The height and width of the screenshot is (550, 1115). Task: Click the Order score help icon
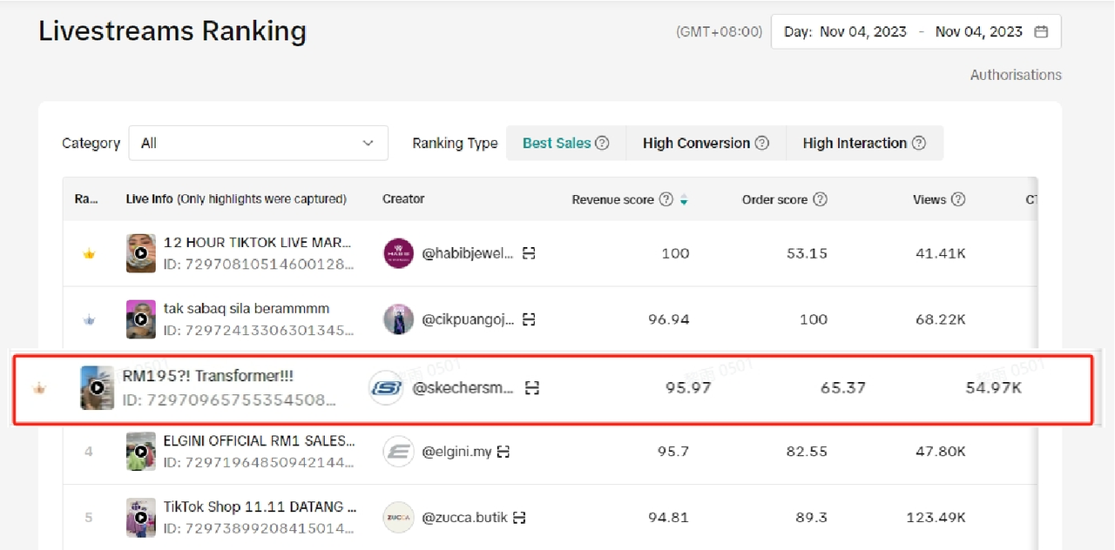820,199
